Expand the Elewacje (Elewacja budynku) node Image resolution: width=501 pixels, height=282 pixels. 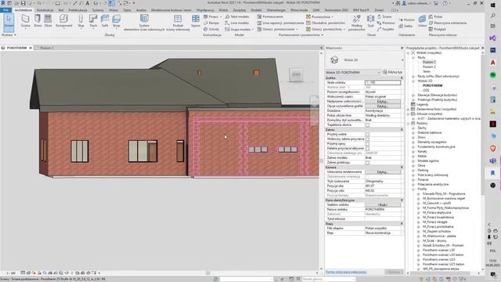click(413, 95)
